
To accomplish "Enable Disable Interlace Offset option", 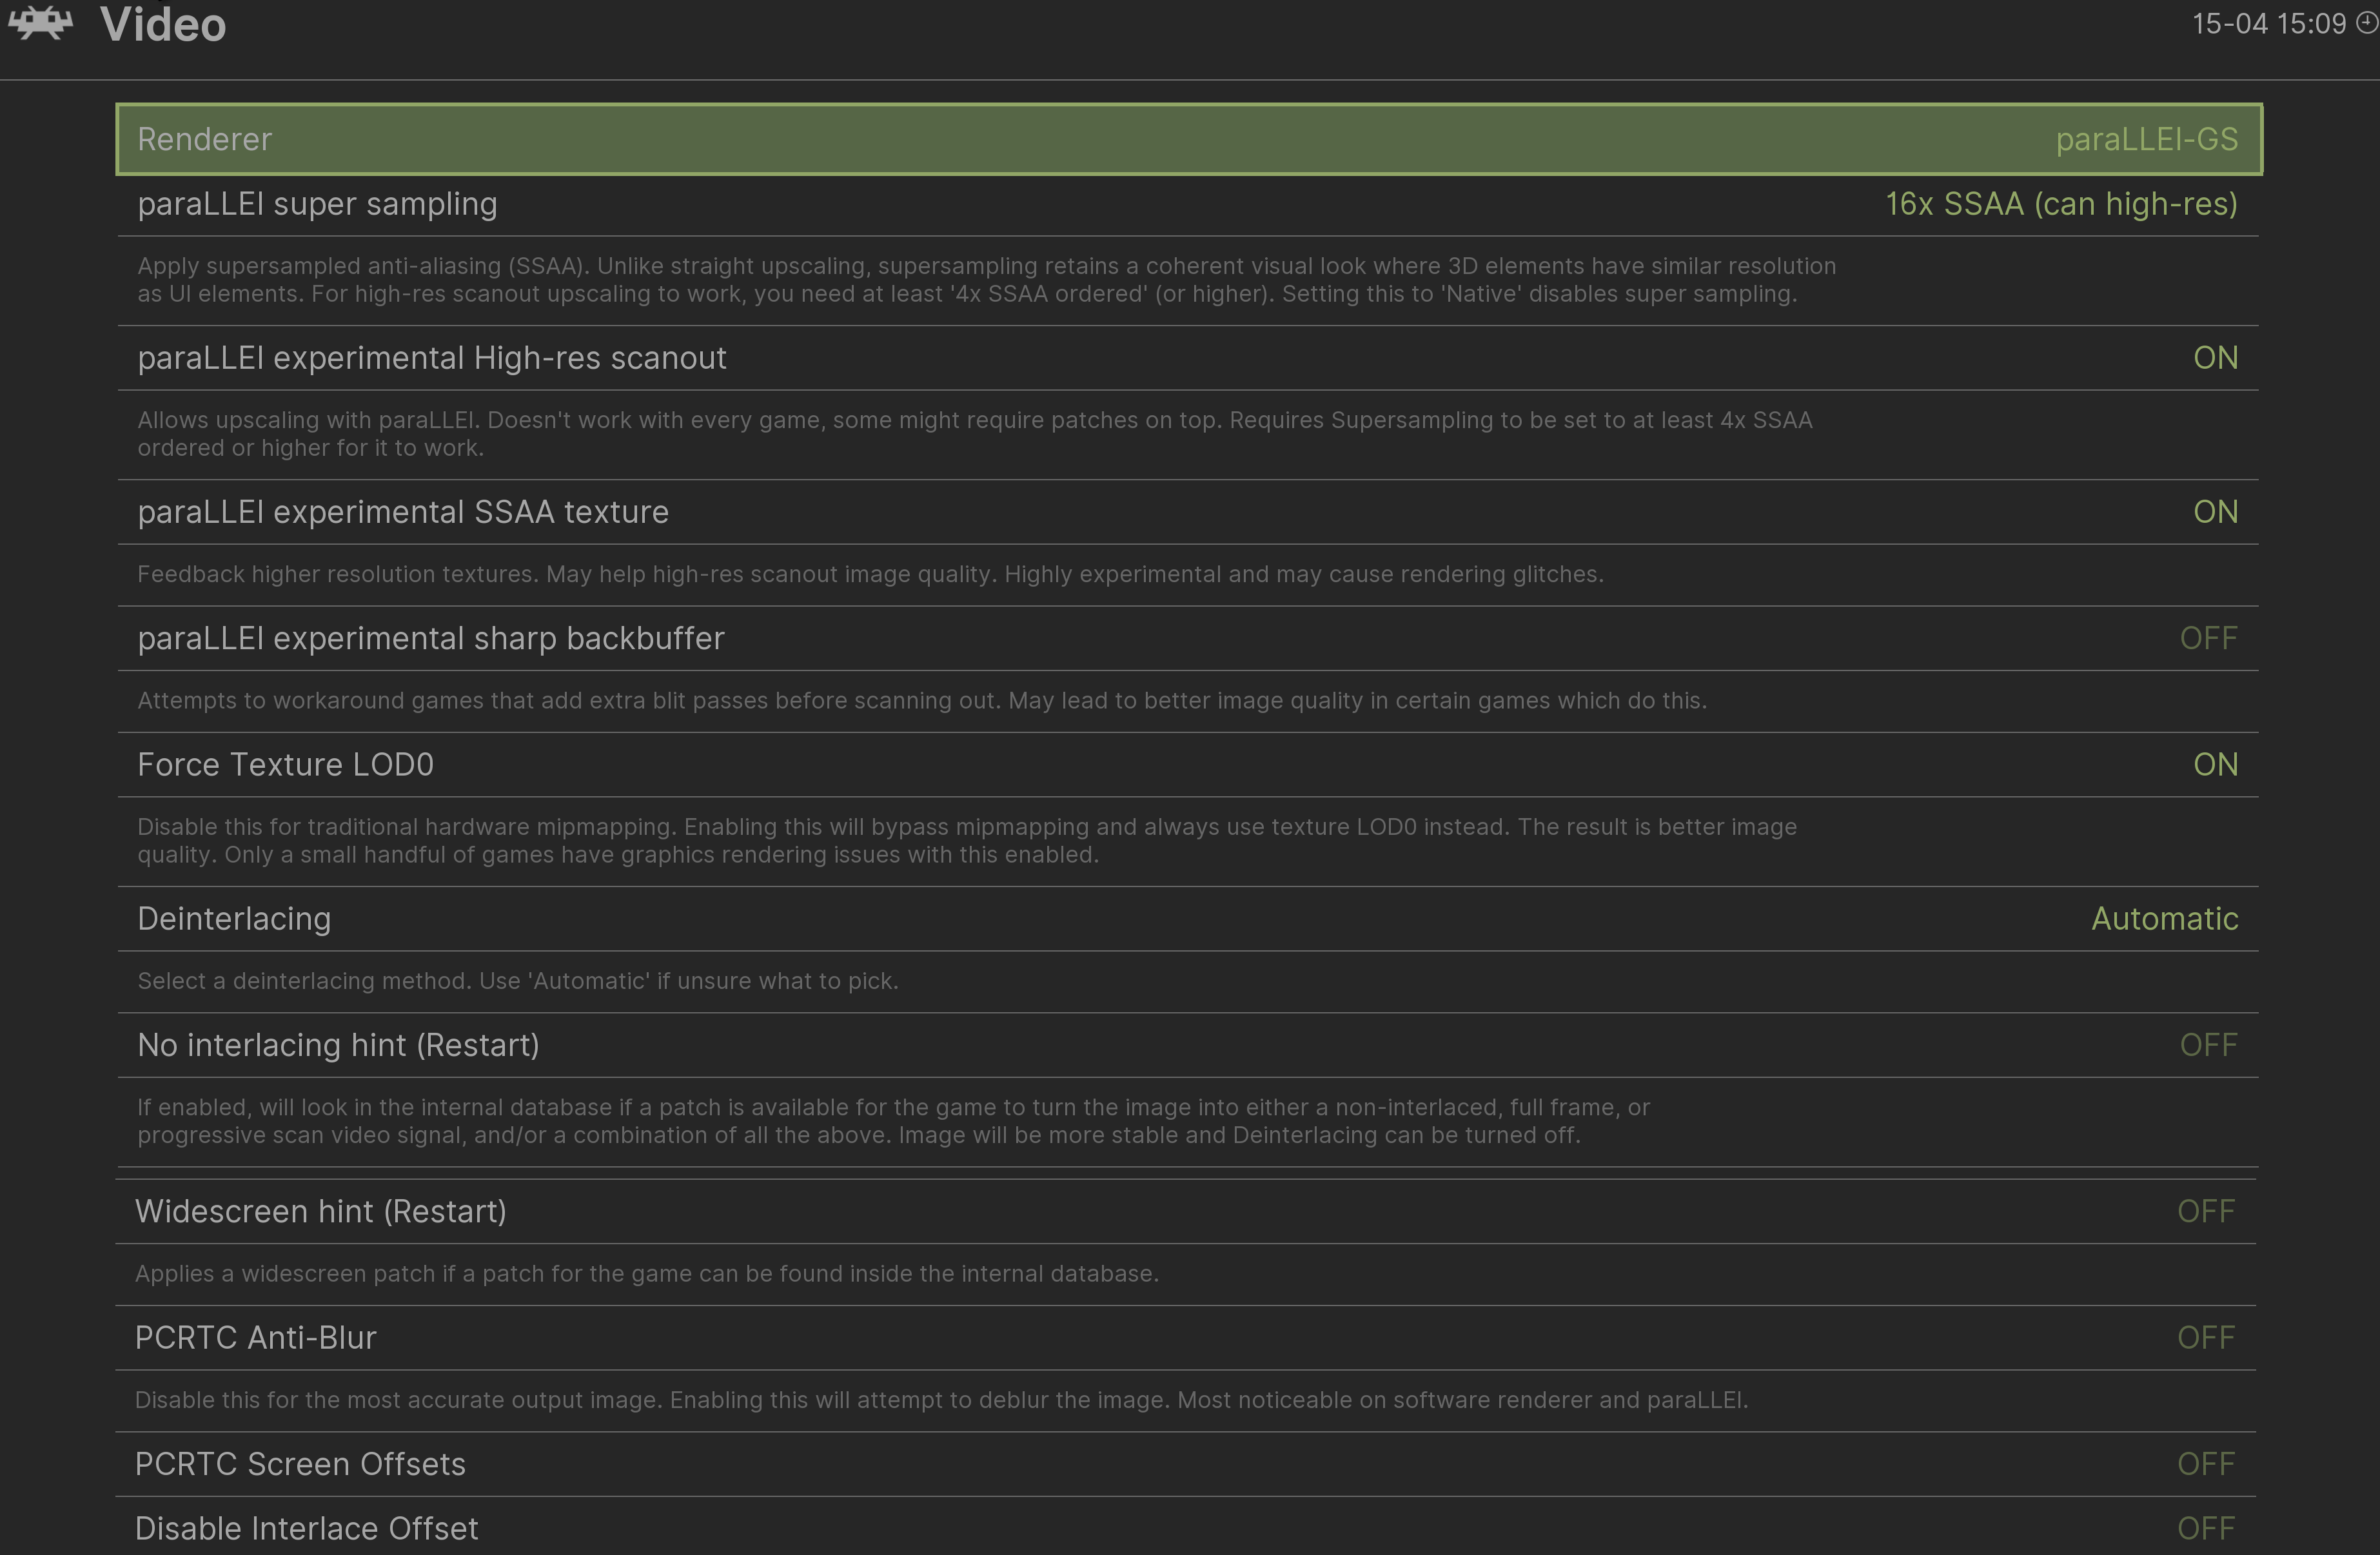I will point(2206,1528).
